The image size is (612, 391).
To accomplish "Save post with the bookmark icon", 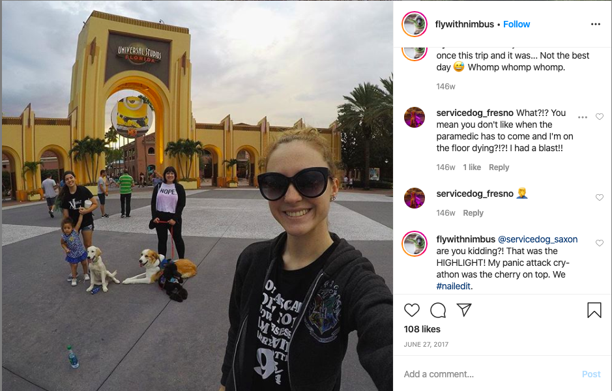I will click(x=594, y=310).
